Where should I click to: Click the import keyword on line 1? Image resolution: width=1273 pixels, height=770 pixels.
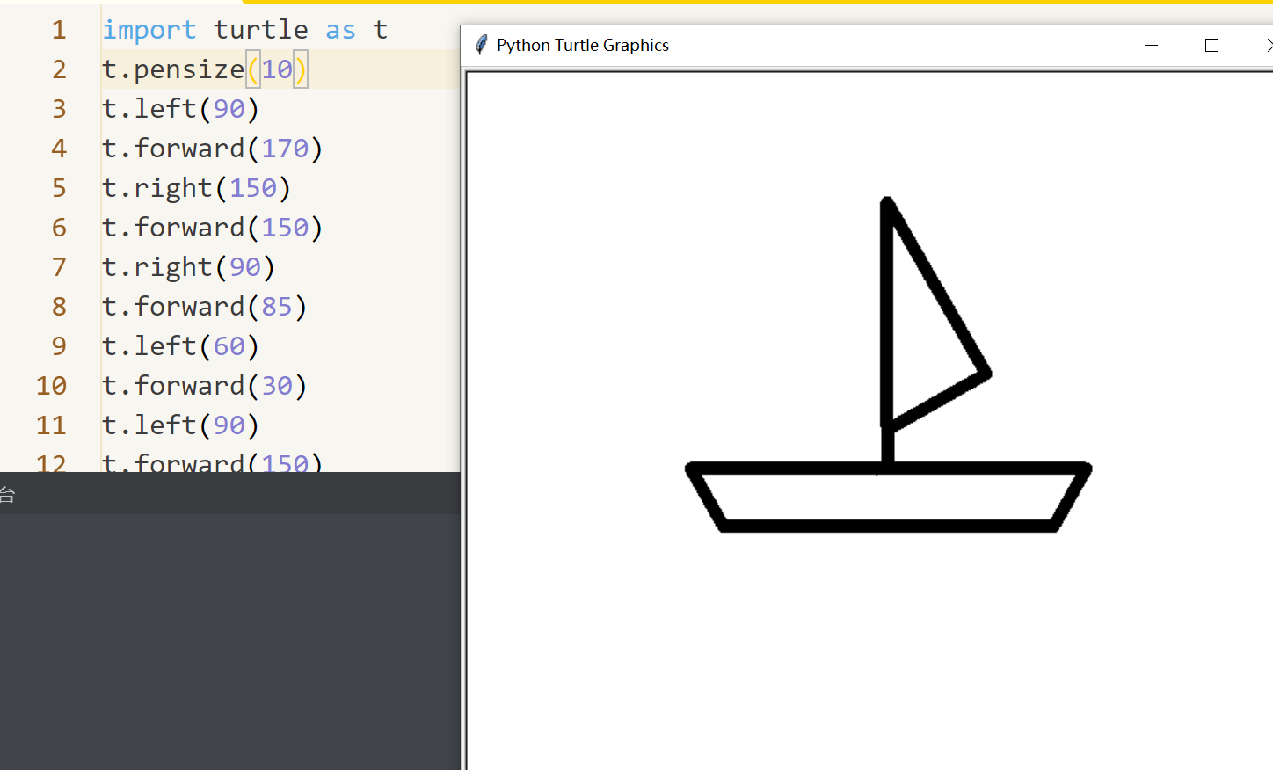pos(149,30)
